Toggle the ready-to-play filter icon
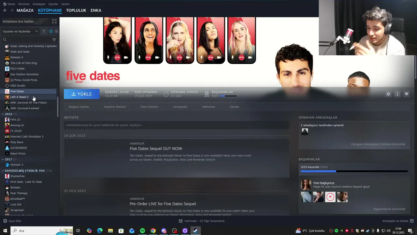Screen dimensions: 417x235 click(x=56, y=31)
